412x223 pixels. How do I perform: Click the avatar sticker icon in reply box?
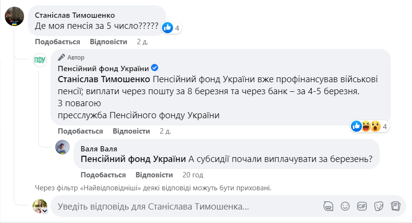(328, 206)
